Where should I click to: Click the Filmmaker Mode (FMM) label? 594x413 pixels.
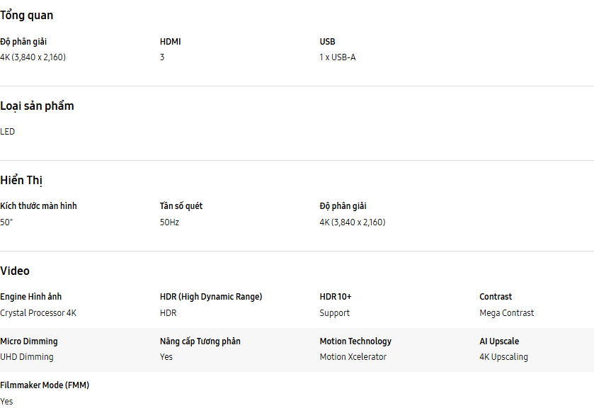point(45,385)
